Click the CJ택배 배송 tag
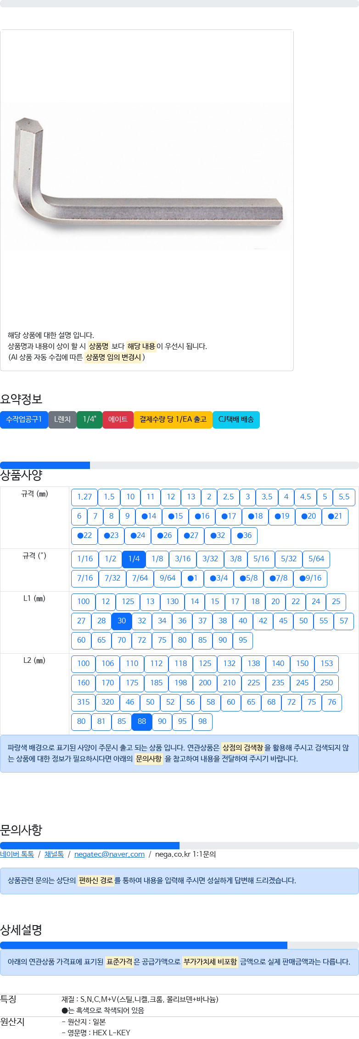The width and height of the screenshot is (359, 1039). (236, 419)
